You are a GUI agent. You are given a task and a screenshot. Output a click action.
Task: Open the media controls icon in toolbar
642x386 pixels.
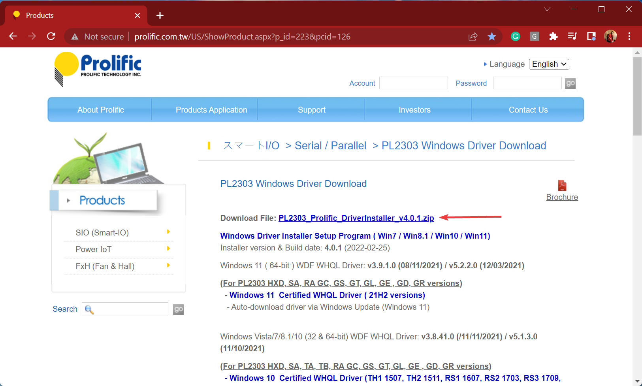tap(572, 36)
